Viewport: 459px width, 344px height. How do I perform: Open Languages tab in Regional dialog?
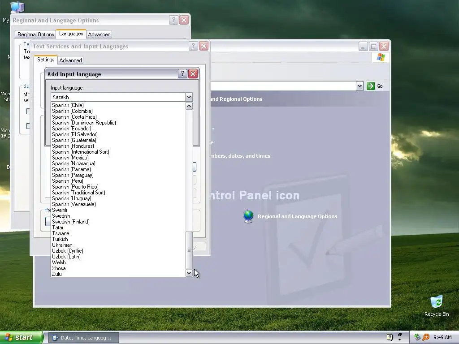(71, 34)
